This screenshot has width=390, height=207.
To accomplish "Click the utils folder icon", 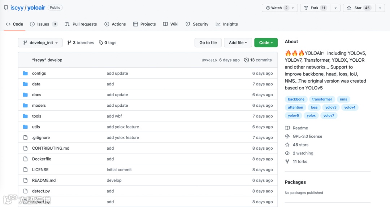I will 25,127.
